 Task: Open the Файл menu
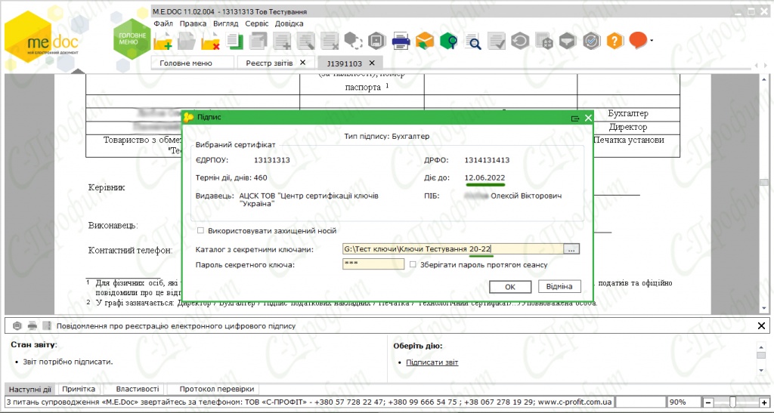pyautogui.click(x=163, y=23)
